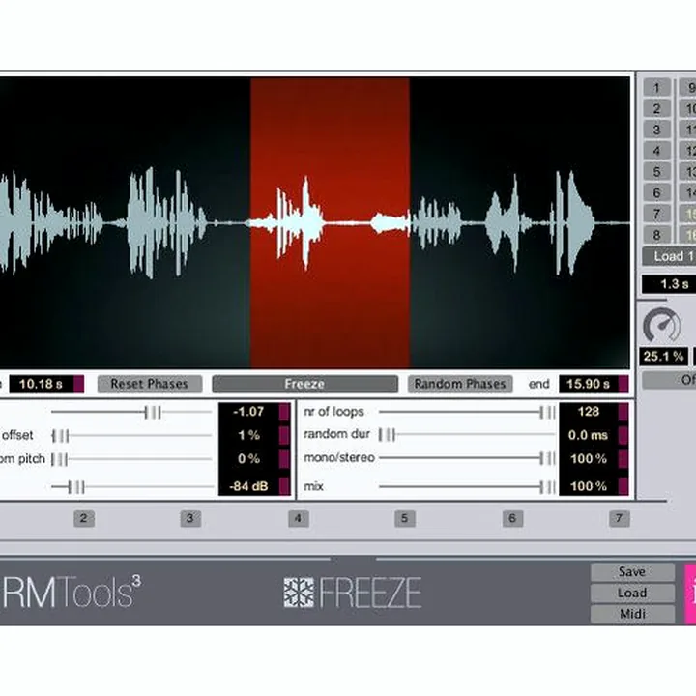Click magenta square beside 10.18 s start value
The height and width of the screenshot is (696, 696).
pos(78,384)
